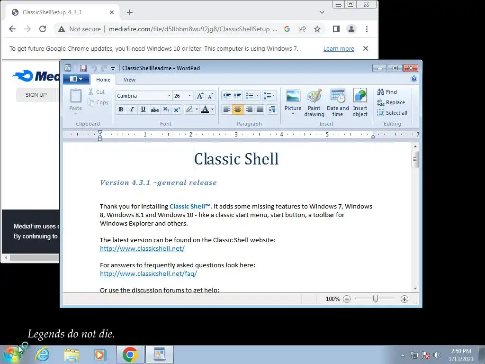Open Customize Quick Access Toolbar arrow
485x364 pixels.
[113, 68]
